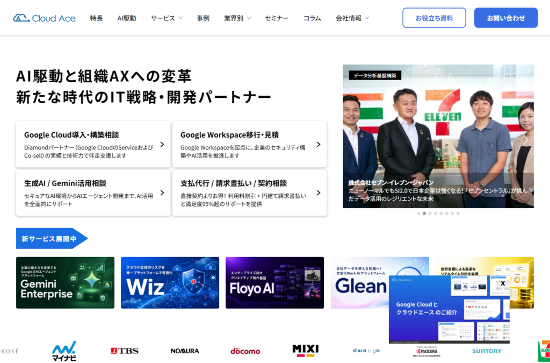Open the AI駆動 menu item
Image resolution: width=550 pixels, height=363 pixels.
(x=127, y=18)
